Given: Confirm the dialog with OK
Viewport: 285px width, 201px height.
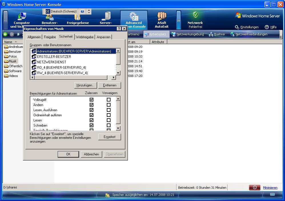Looking at the screenshot, I should pos(68,154).
